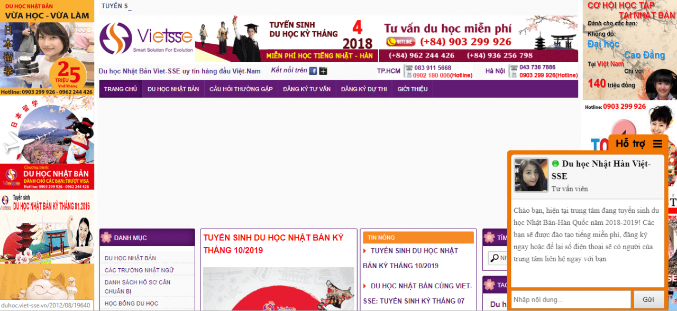Click tagline Du học Nhật Bản Viet-SSE uy tín hàng đầu

[x=179, y=71]
